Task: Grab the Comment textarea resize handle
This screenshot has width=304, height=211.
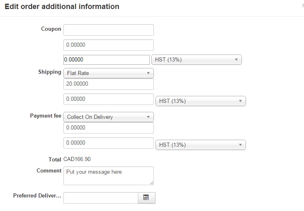Action: pyautogui.click(x=152, y=183)
